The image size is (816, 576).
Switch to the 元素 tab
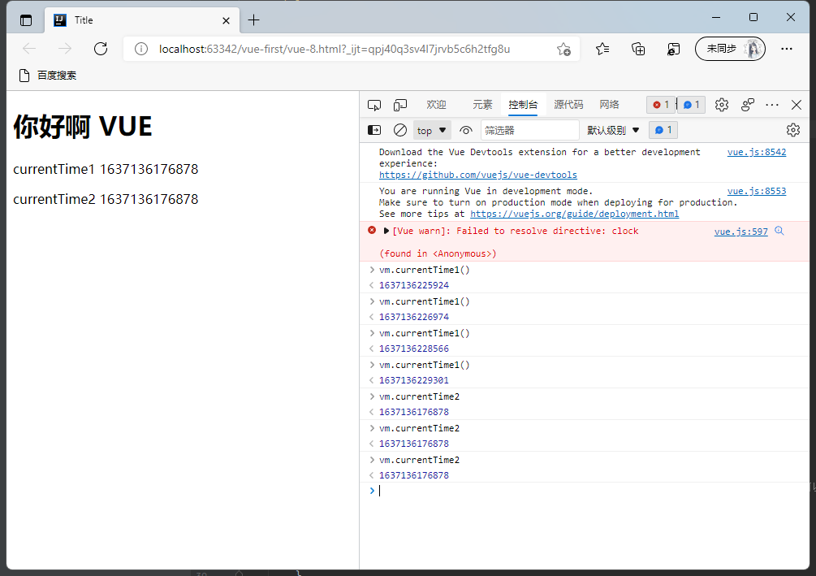click(x=482, y=105)
